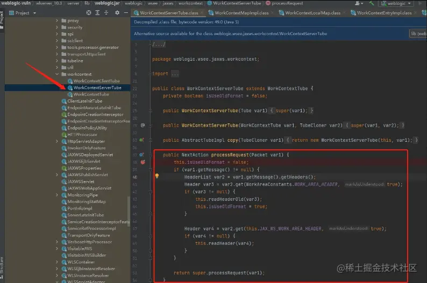The image size is (427, 283).
Task: Open the weblogic run configuration dropdown
Action: 396,3
